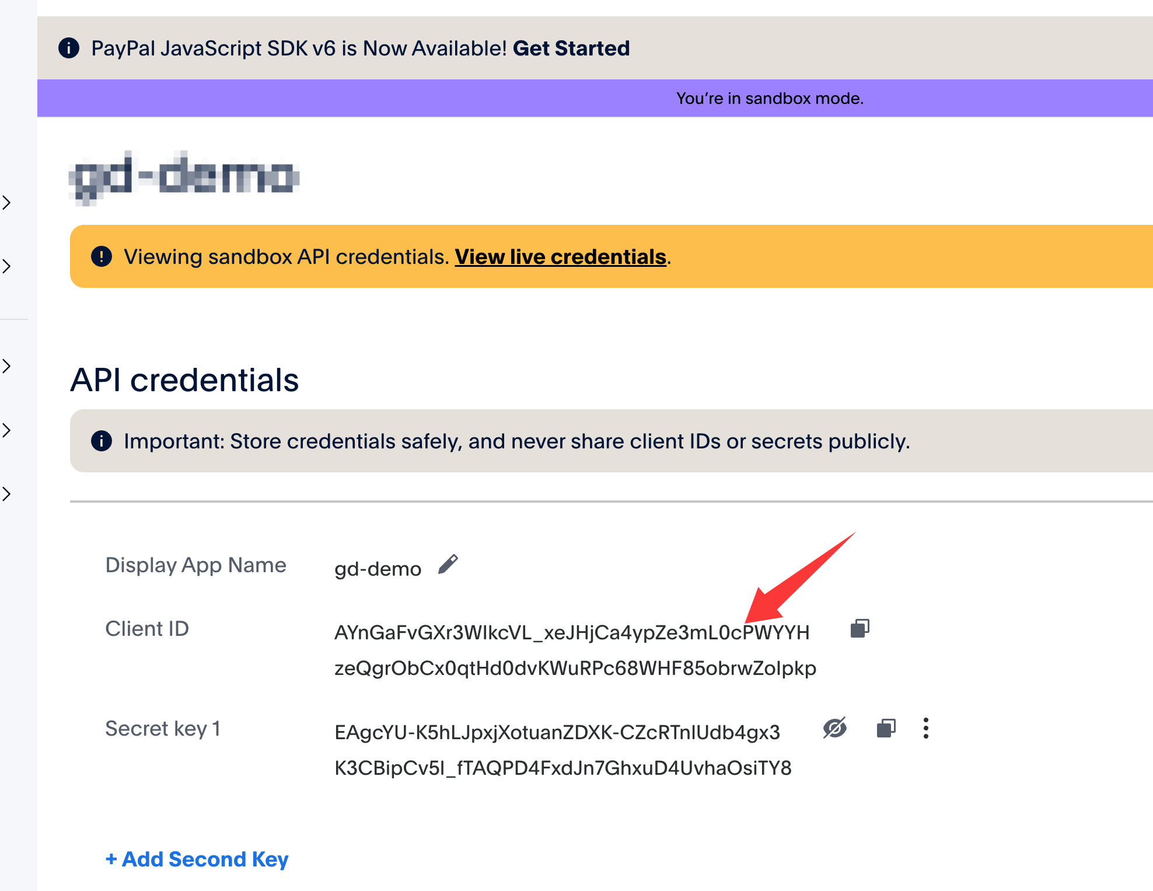Image resolution: width=1153 pixels, height=891 pixels.
Task: Click the purple sandbox mode banner
Action: click(x=769, y=98)
